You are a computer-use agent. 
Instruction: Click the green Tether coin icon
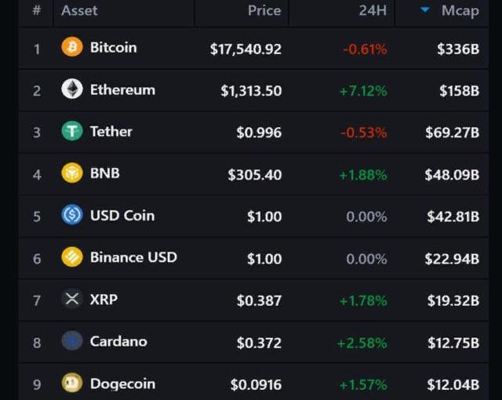coord(72,131)
